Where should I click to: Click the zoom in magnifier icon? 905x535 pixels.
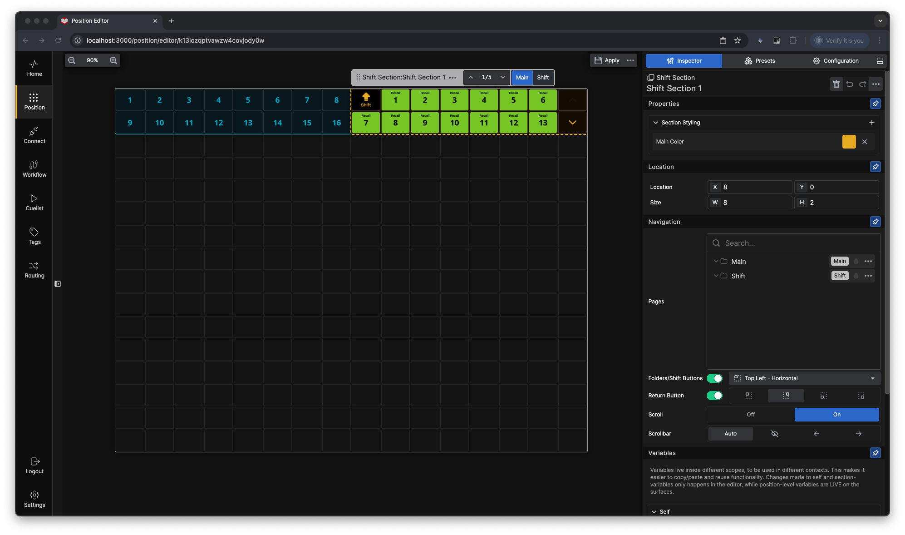[x=113, y=60]
